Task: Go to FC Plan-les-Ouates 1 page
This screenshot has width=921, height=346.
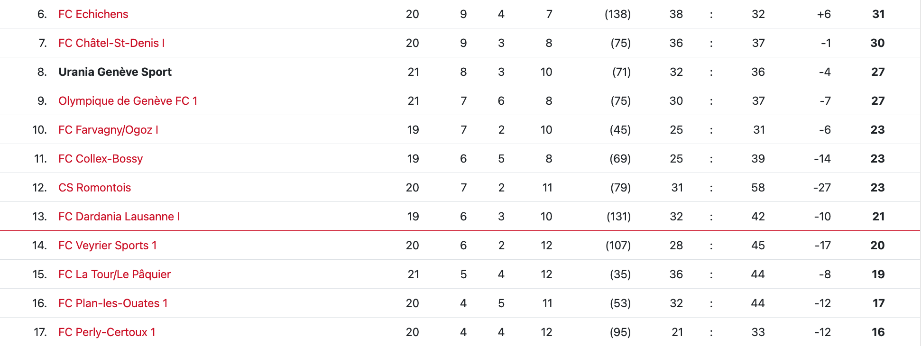Action: [x=113, y=303]
